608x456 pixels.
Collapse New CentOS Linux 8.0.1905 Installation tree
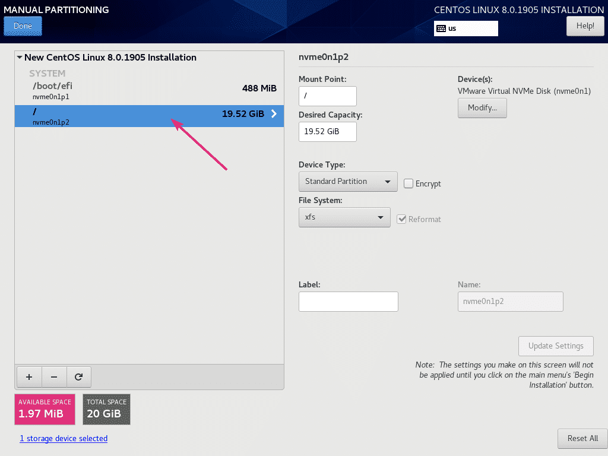pos(20,58)
